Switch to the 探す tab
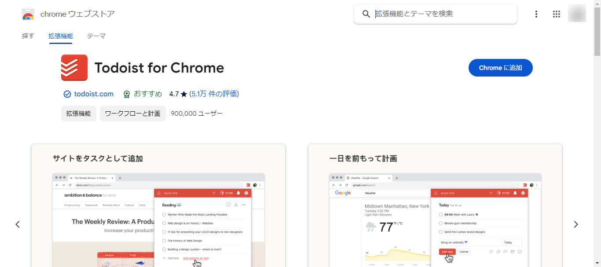601x267 pixels. [28, 36]
